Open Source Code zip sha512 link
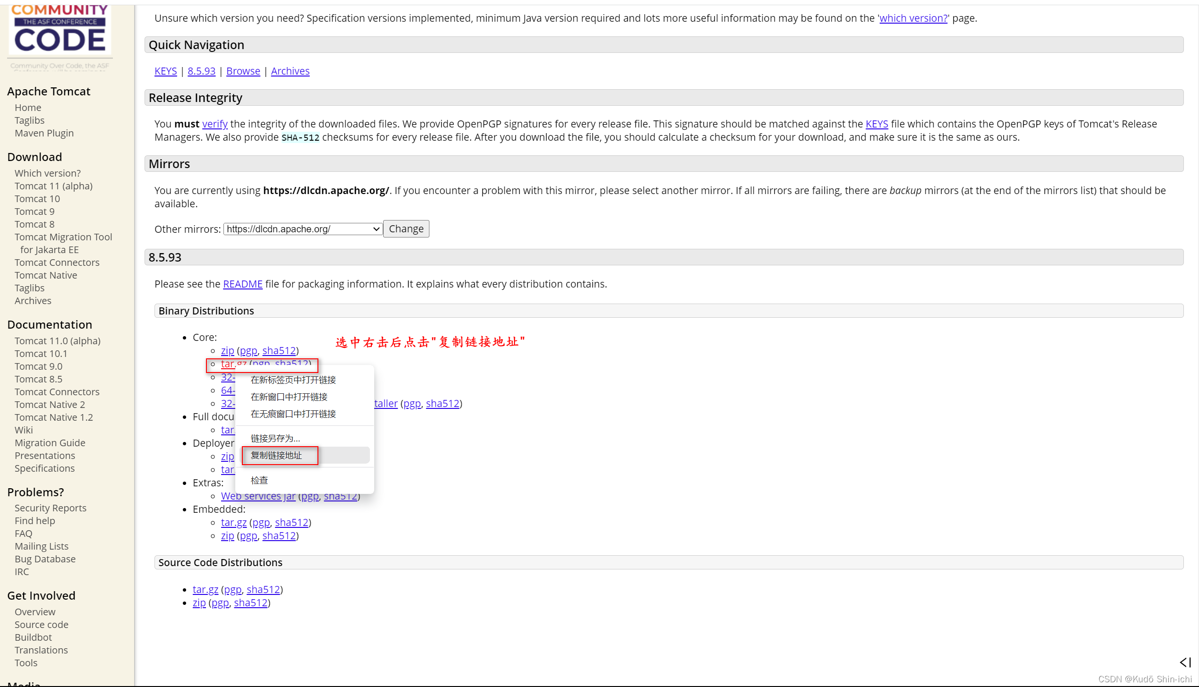 [251, 603]
